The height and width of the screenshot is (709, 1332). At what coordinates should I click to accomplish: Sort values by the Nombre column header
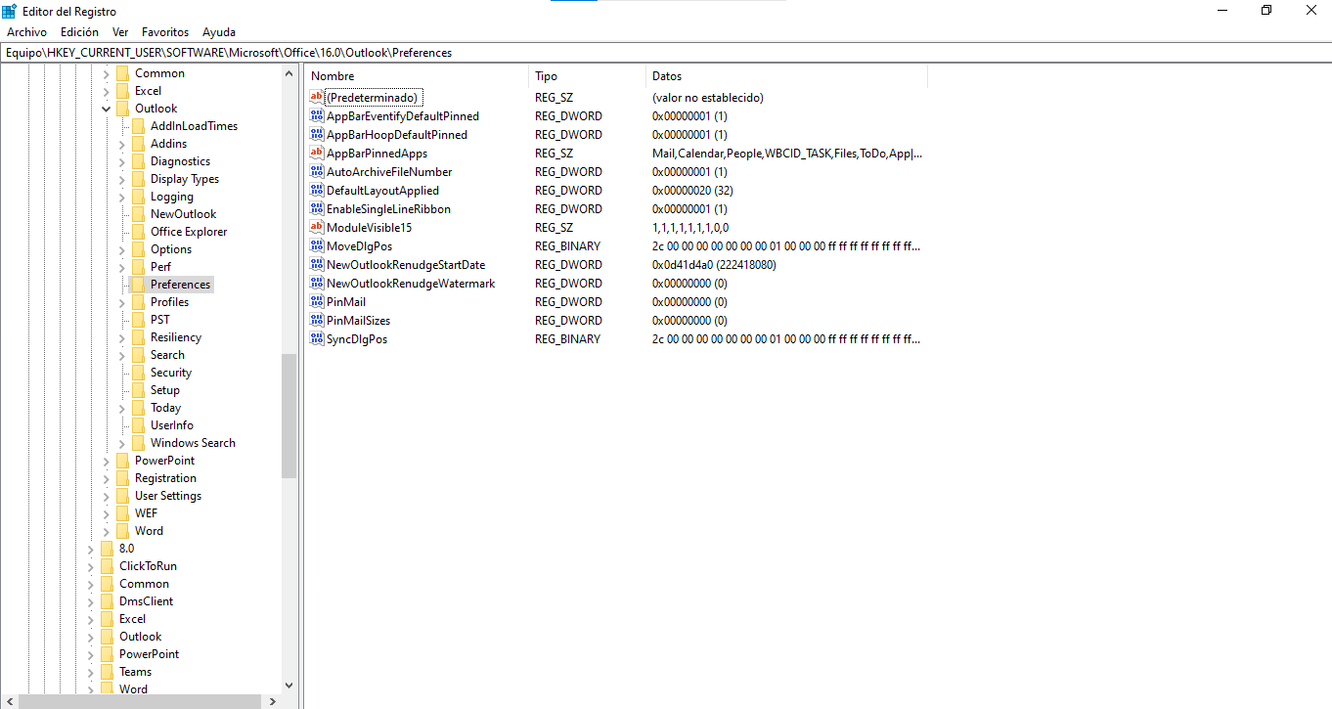417,76
